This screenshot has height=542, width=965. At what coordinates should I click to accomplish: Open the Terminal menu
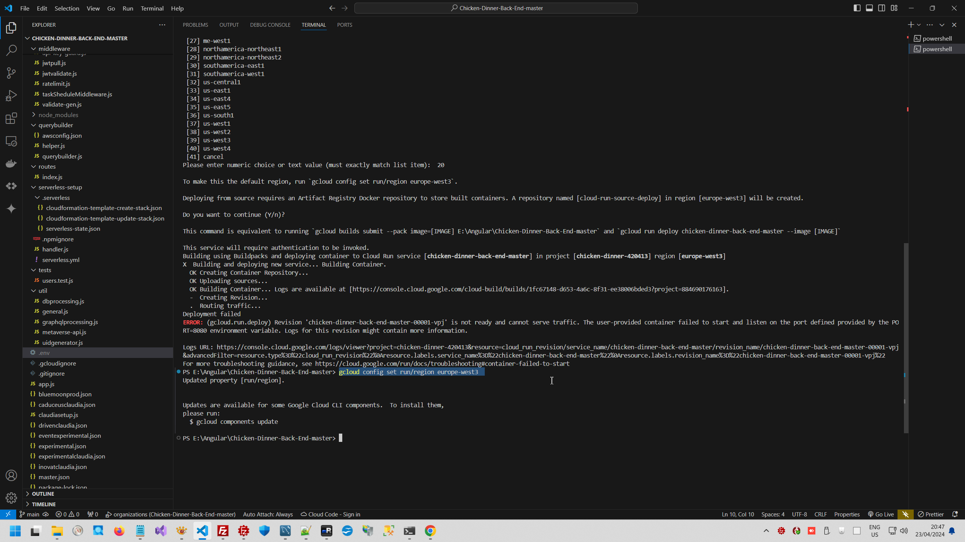[152, 8]
